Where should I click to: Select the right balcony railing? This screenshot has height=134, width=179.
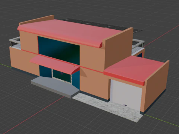coord(138,44)
